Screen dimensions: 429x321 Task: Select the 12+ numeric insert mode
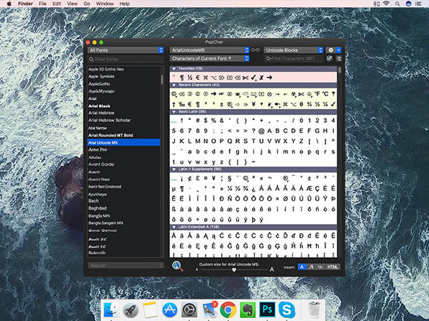(320, 267)
